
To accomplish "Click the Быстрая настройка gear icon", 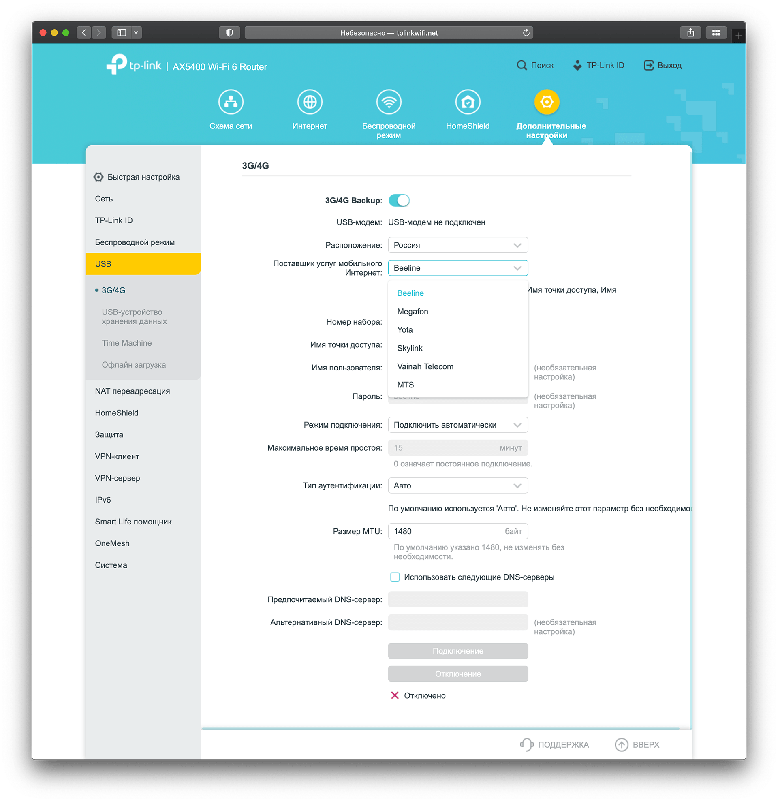I will tap(98, 177).
